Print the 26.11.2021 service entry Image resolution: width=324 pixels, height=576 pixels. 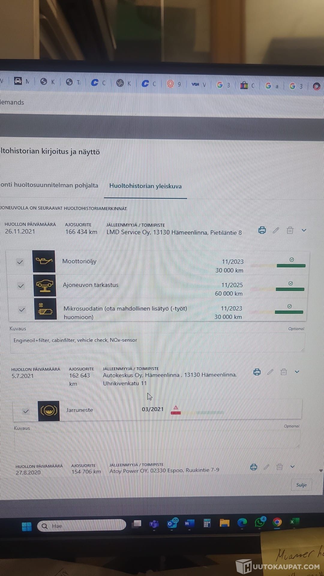tap(262, 230)
